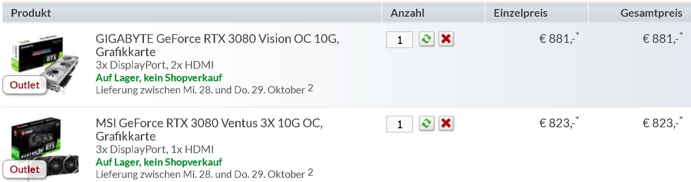This screenshot has width=691, height=182.
Task: Delete the MSI RTX 3080 Ventus item
Action: coord(446,123)
